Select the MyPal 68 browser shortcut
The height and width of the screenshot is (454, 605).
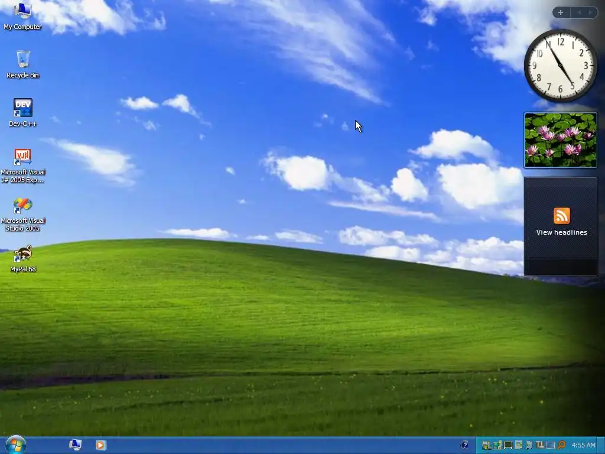click(23, 259)
